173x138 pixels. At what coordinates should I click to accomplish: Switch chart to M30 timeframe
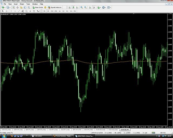coord(56,11)
